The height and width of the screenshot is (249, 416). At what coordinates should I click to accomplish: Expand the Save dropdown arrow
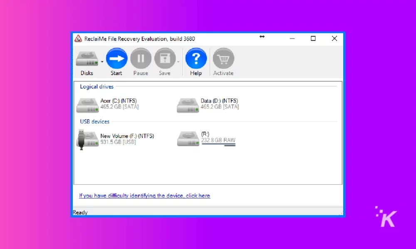(x=178, y=62)
